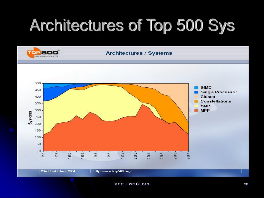The image size is (264, 198).
Task: Click the 2004 label on the x-axis
Action: pyautogui.click(x=188, y=155)
